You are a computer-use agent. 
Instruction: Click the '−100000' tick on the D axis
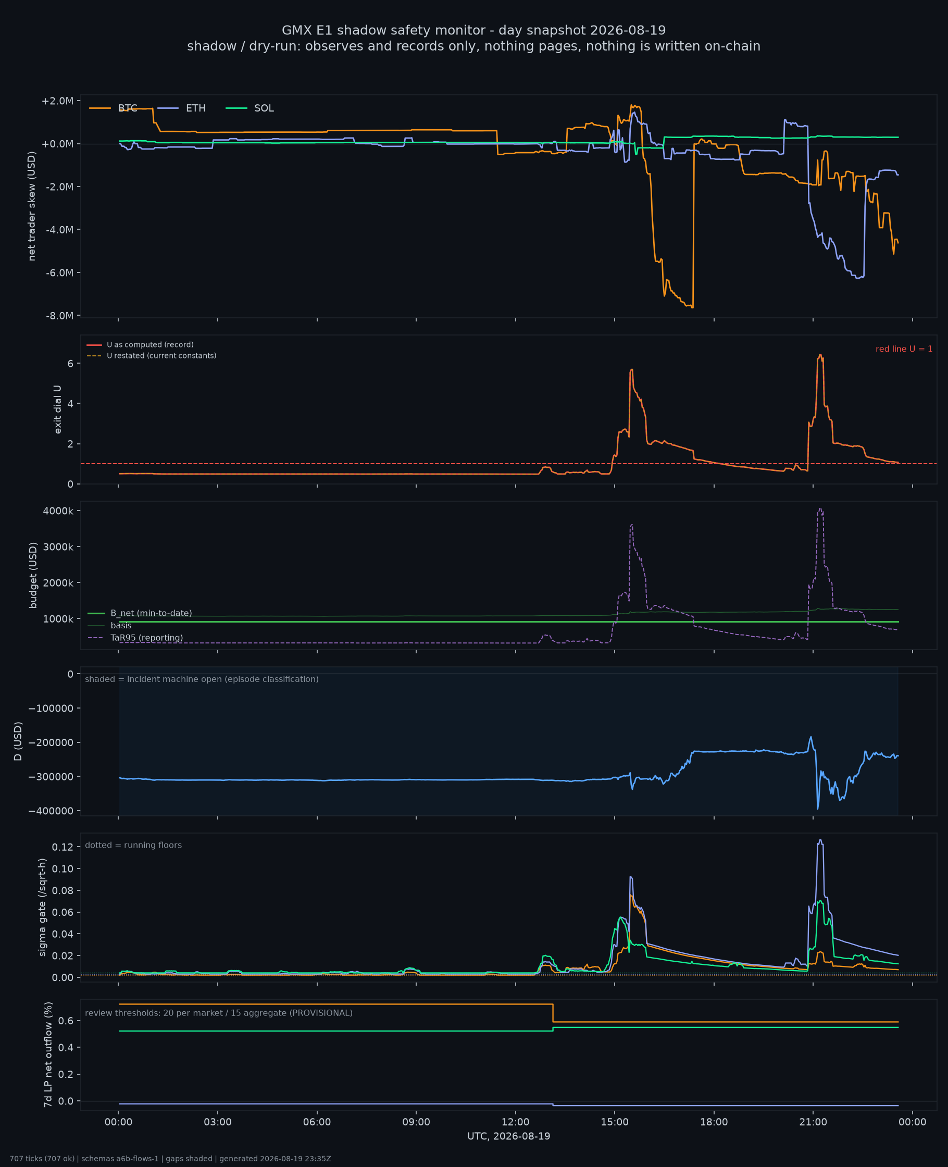(51, 709)
